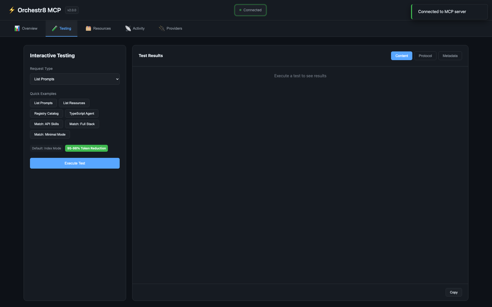The image size is (492, 307).
Task: Open the Overview tab
Action: 26,28
